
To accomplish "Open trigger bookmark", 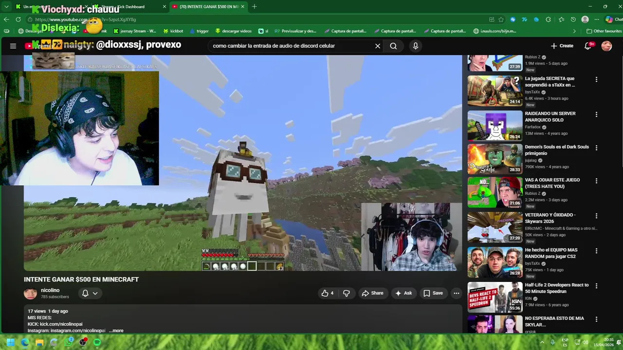I will (x=199, y=31).
